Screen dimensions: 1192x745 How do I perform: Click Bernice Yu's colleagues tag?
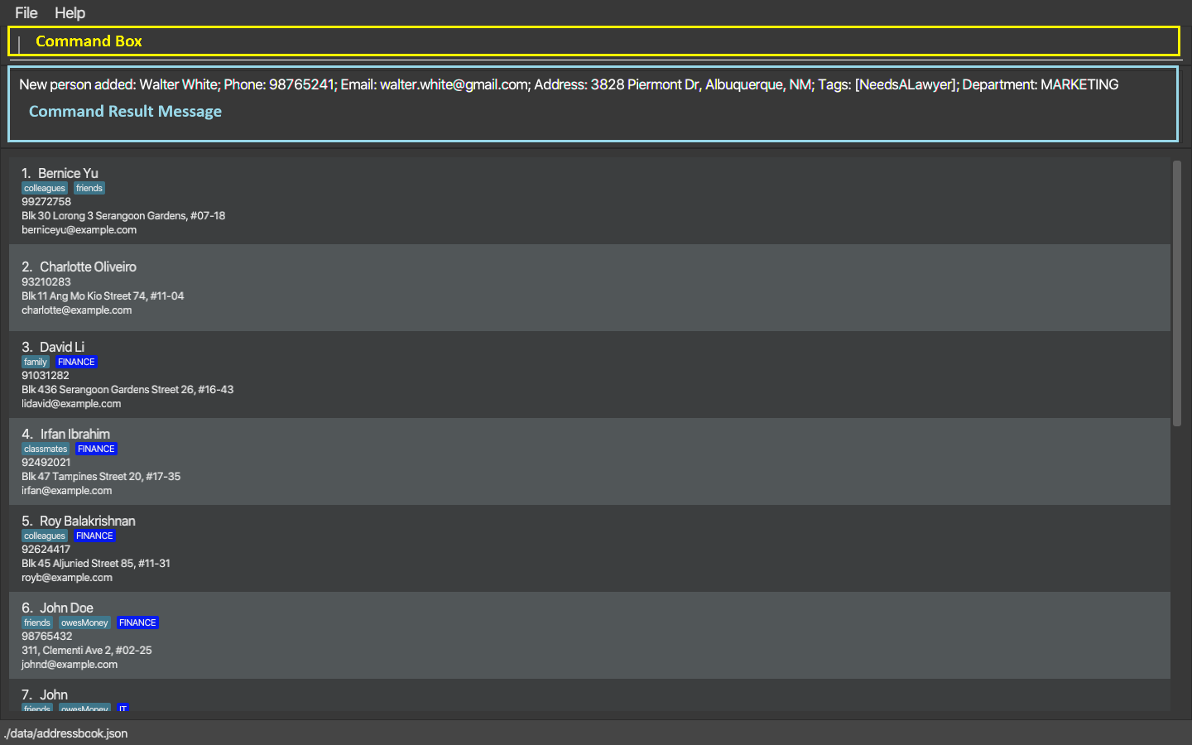pos(45,188)
